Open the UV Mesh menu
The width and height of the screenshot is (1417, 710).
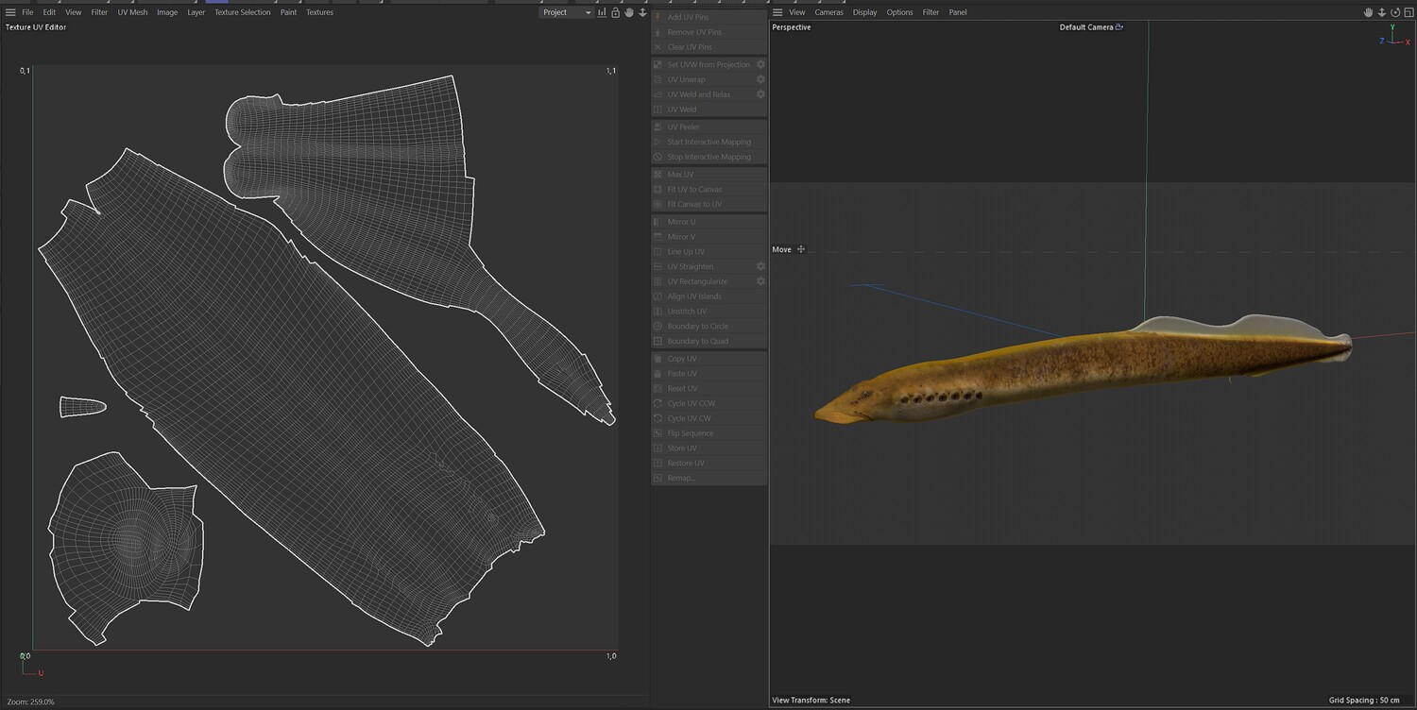pos(132,12)
